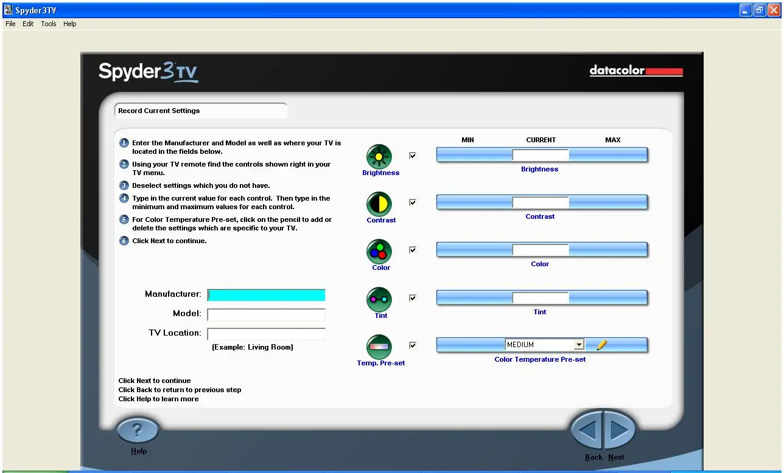Open the Edit menu

point(28,24)
